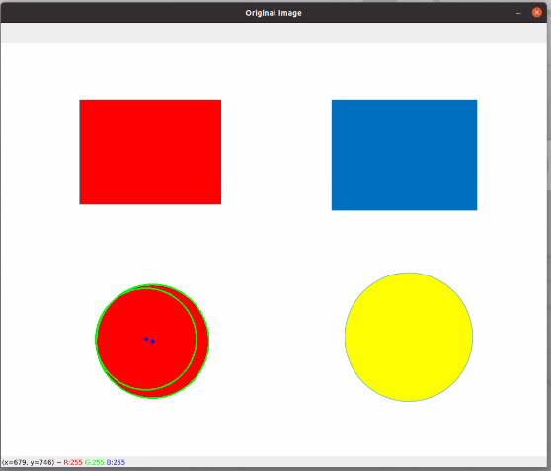Click inside the blue rectangle
The image size is (551, 471).
404,155
